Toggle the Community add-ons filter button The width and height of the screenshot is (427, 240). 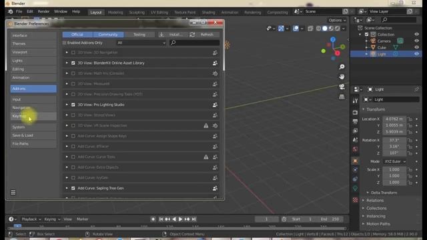pos(108,35)
